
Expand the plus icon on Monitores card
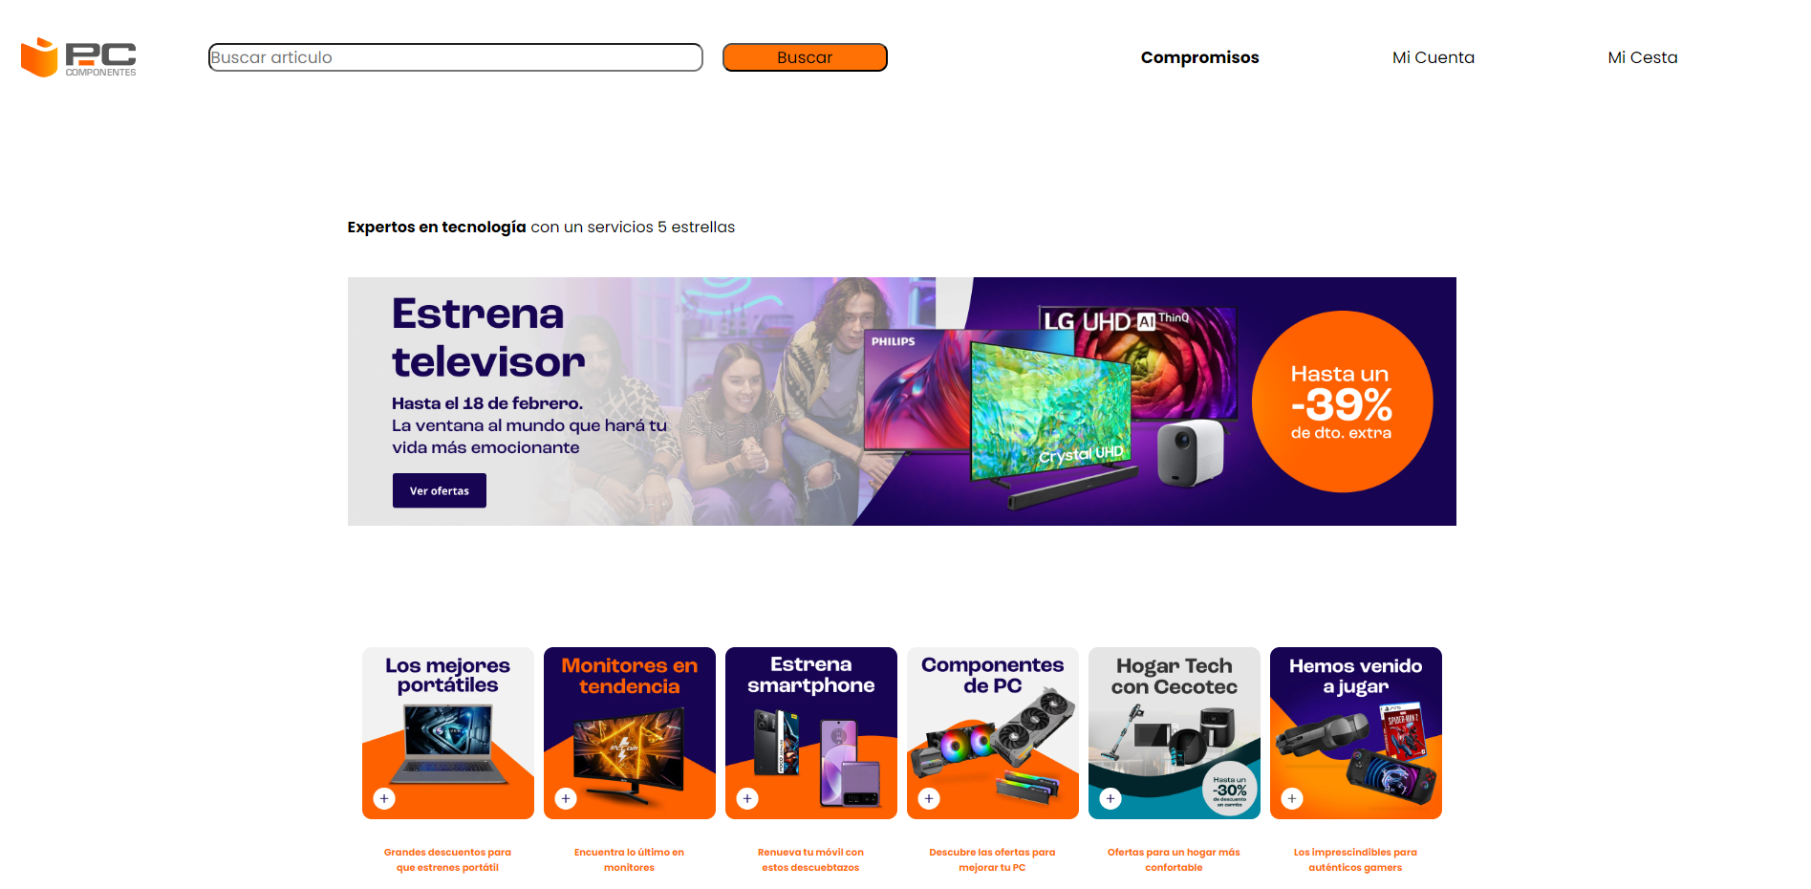pos(566,798)
